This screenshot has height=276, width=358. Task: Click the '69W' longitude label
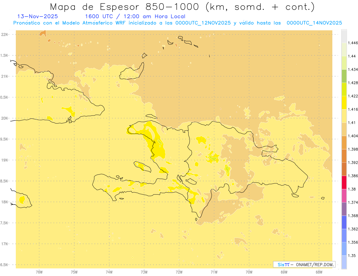(284, 272)
